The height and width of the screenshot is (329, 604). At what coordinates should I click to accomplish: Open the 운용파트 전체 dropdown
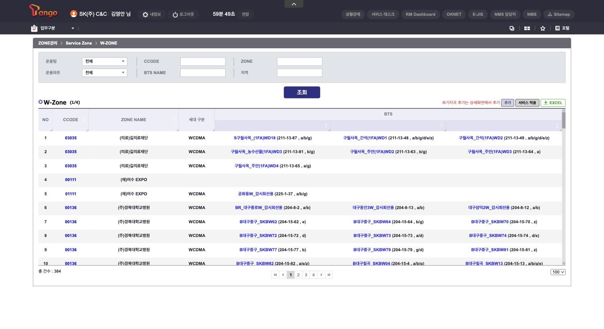click(x=104, y=73)
